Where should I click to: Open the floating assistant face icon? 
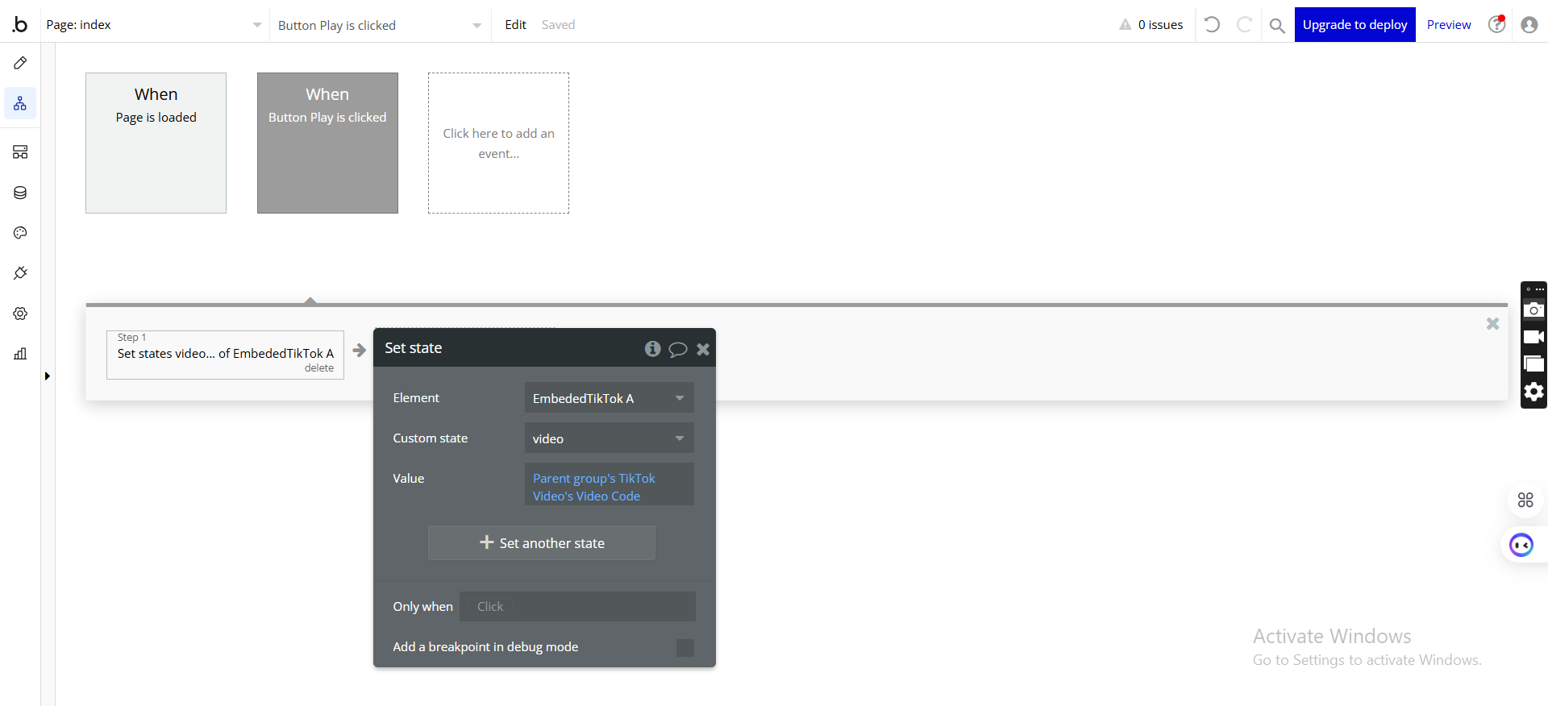click(1521, 546)
